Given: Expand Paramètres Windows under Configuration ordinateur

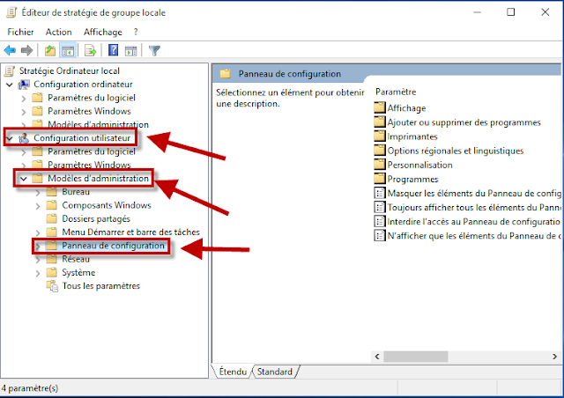Looking at the screenshot, I should point(24,112).
